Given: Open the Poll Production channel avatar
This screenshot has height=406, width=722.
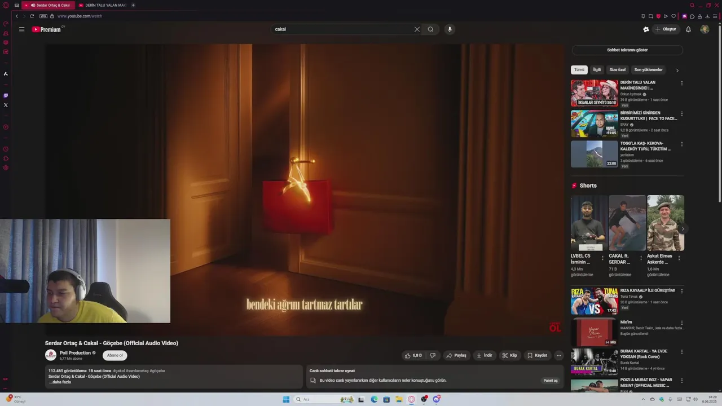Looking at the screenshot, I should [x=51, y=355].
